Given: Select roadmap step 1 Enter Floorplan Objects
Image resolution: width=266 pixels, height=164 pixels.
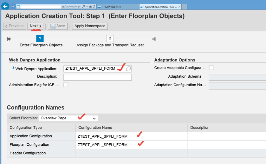Looking at the screenshot, I should pos(40,39).
